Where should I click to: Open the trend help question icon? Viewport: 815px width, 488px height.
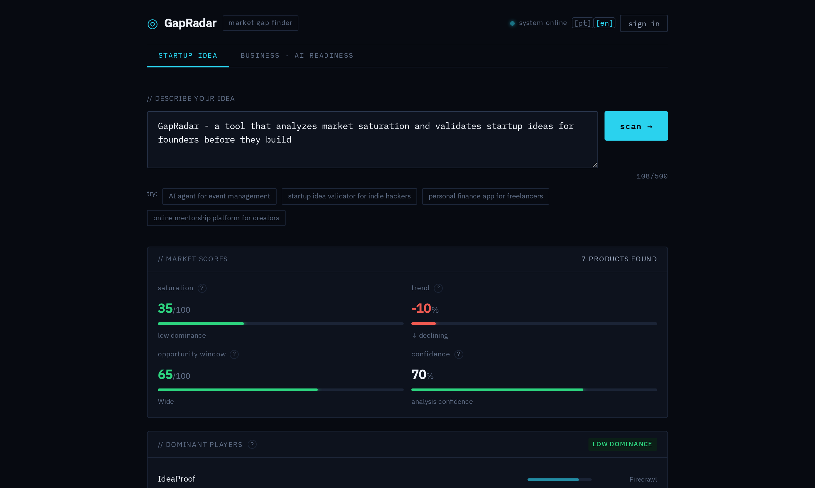438,288
